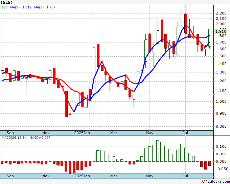Click the 1.500 price axis label
The image size is (230, 184).
pyautogui.click(x=221, y=56)
